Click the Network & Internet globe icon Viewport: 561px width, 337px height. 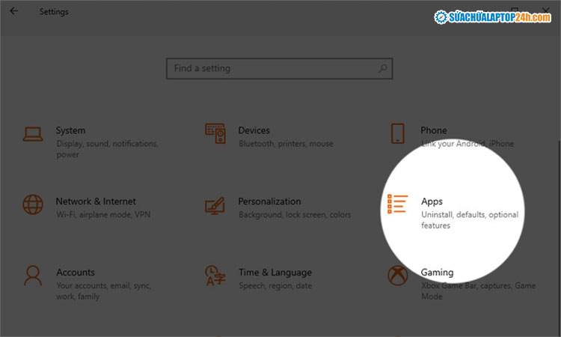pos(33,204)
